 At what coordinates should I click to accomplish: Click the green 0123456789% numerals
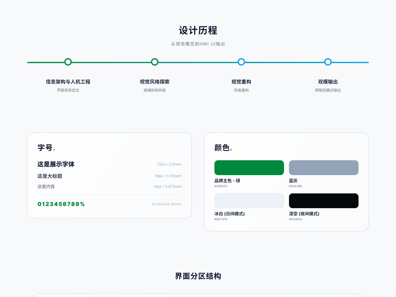click(61, 204)
